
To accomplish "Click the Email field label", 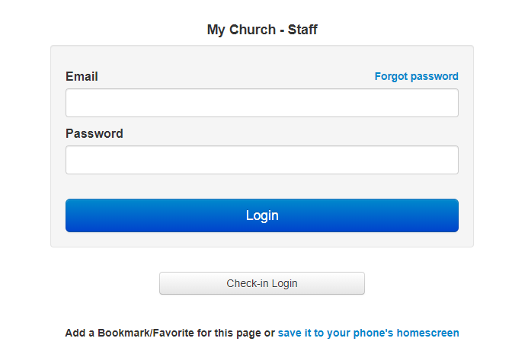I will point(82,76).
